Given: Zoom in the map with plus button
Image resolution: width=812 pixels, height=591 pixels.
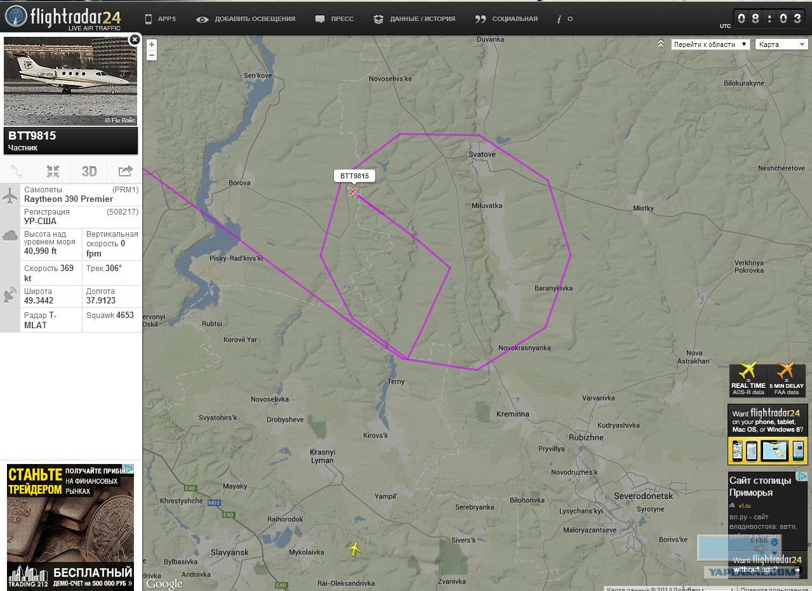Looking at the screenshot, I should [x=151, y=44].
